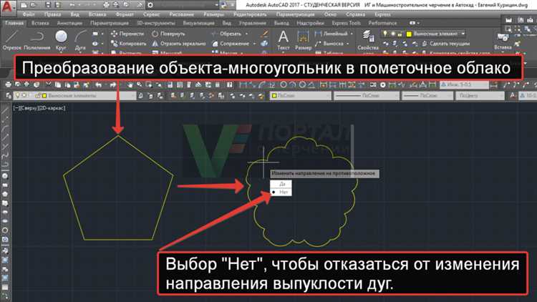The width and height of the screenshot is (537, 302).
Task: Select the Размер (Dimension) tool
Action: tap(303, 40)
